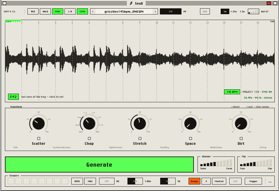The width and height of the screenshot is (279, 191).
Task: Click the Scatter knob
Action: (x=39, y=124)
